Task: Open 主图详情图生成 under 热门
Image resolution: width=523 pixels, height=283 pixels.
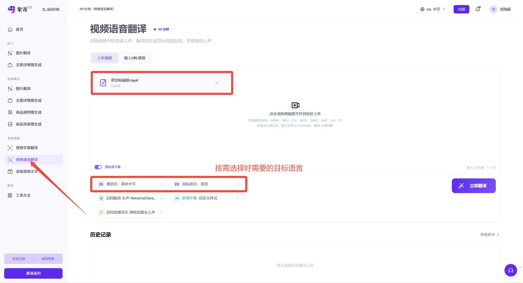Action: click(33, 65)
